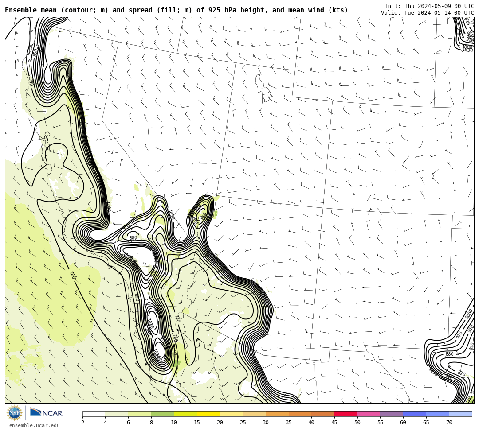The height and width of the screenshot is (431, 479).
Task: Pick the 40–45 dark orange colorbar swatch
Action: point(323,414)
